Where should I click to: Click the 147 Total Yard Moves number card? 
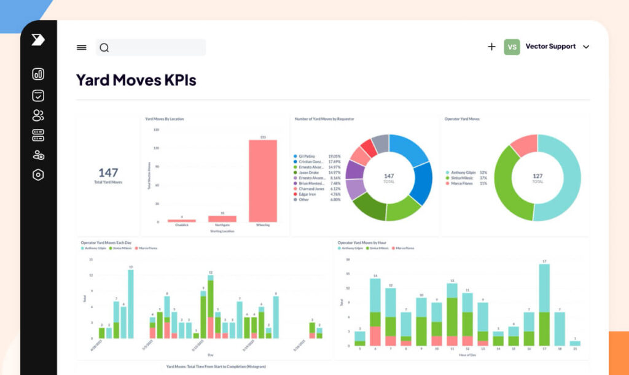[x=108, y=176]
